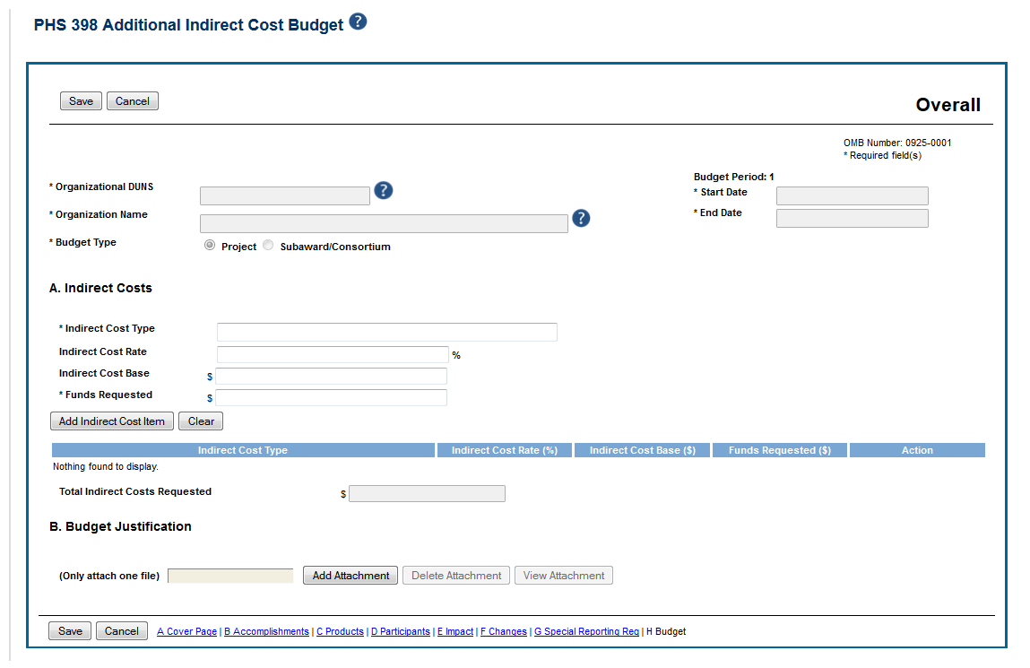The image size is (1030, 668).
Task: Click into the Indirect Cost Base field
Action: [x=331, y=377]
